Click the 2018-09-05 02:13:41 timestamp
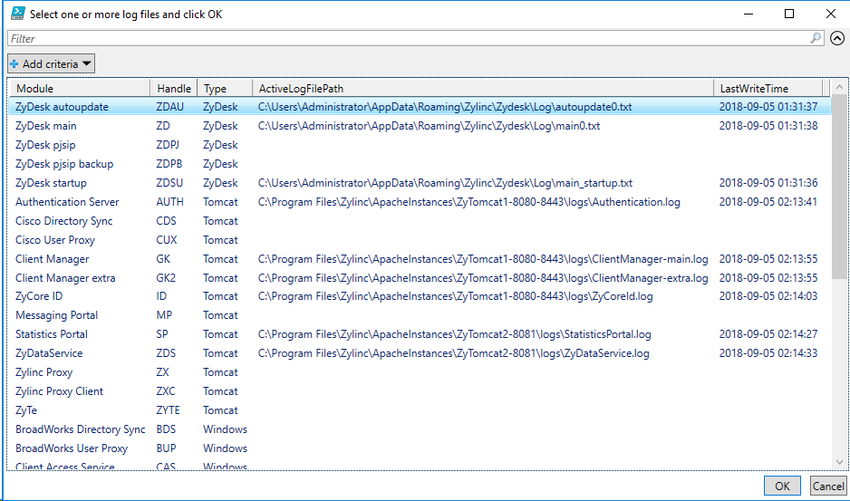The width and height of the screenshot is (850, 501). click(768, 202)
